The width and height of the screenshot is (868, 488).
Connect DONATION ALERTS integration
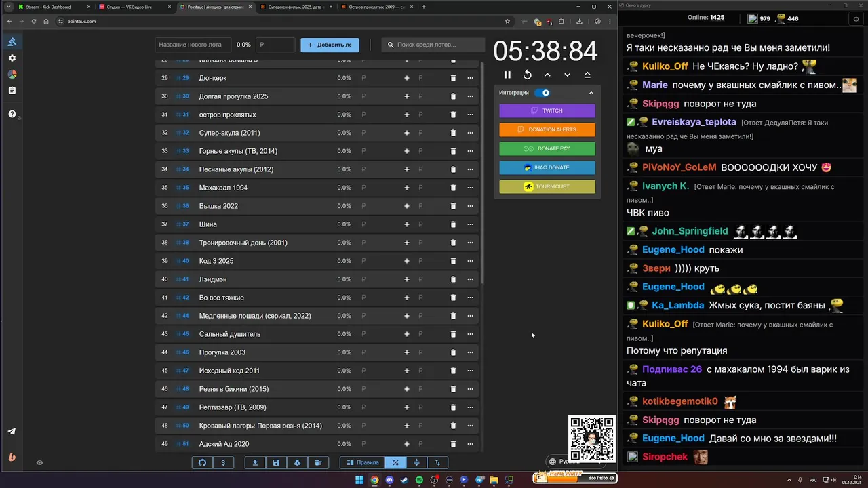click(x=547, y=129)
